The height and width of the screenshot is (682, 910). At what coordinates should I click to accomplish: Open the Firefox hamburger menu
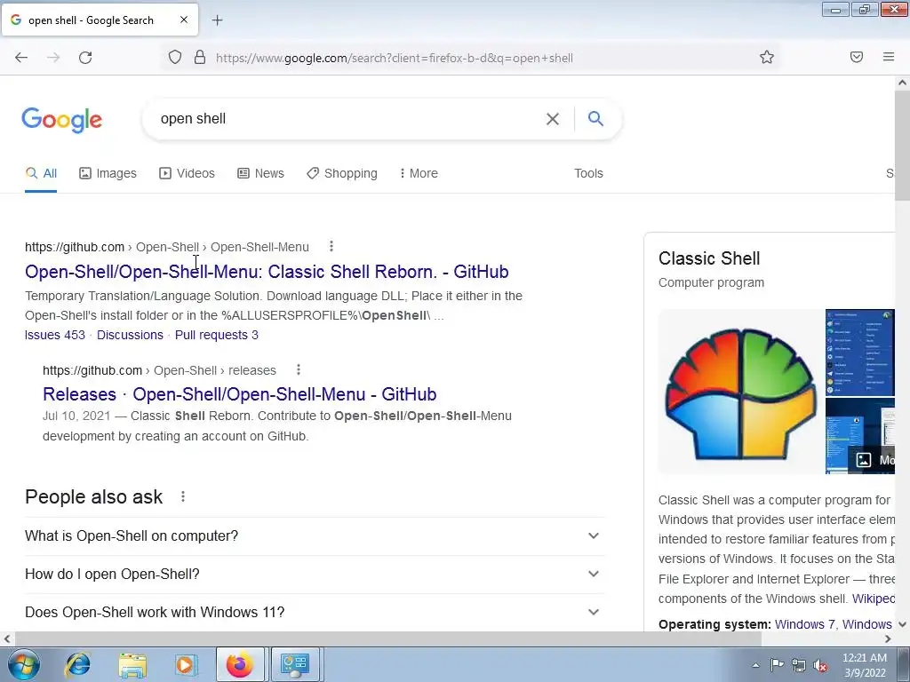889,57
